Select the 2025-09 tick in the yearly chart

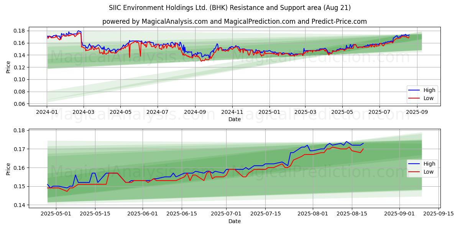(x=417, y=112)
